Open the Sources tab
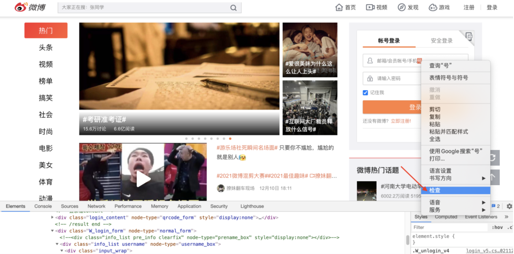The width and height of the screenshot is (514, 254). click(69, 206)
